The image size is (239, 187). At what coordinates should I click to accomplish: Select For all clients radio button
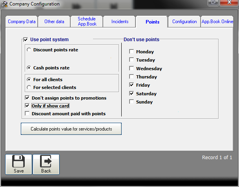[29, 80]
